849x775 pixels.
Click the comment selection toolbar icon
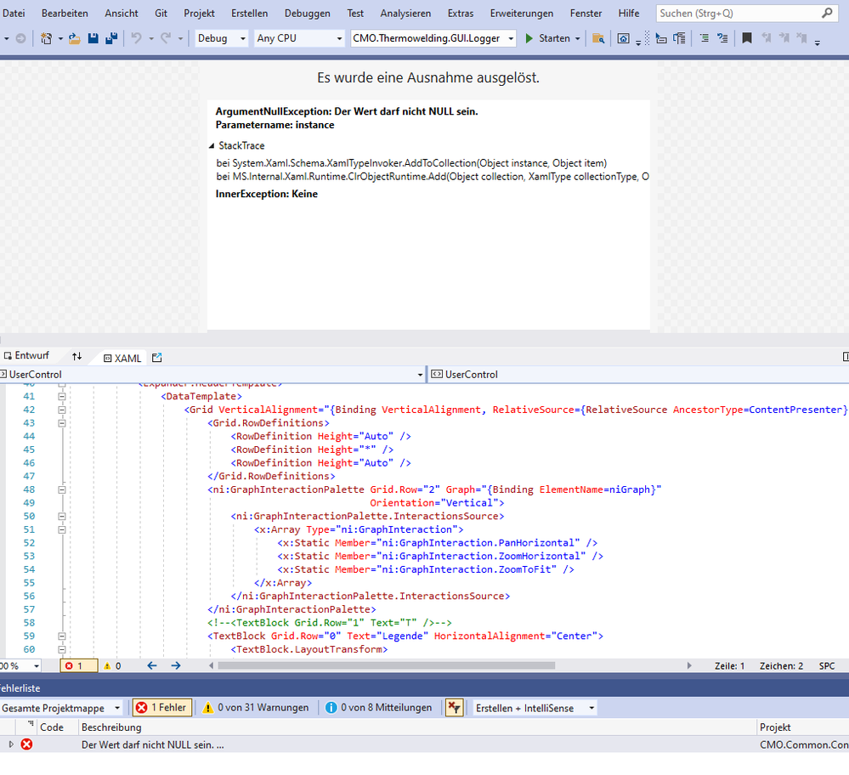[722, 38]
